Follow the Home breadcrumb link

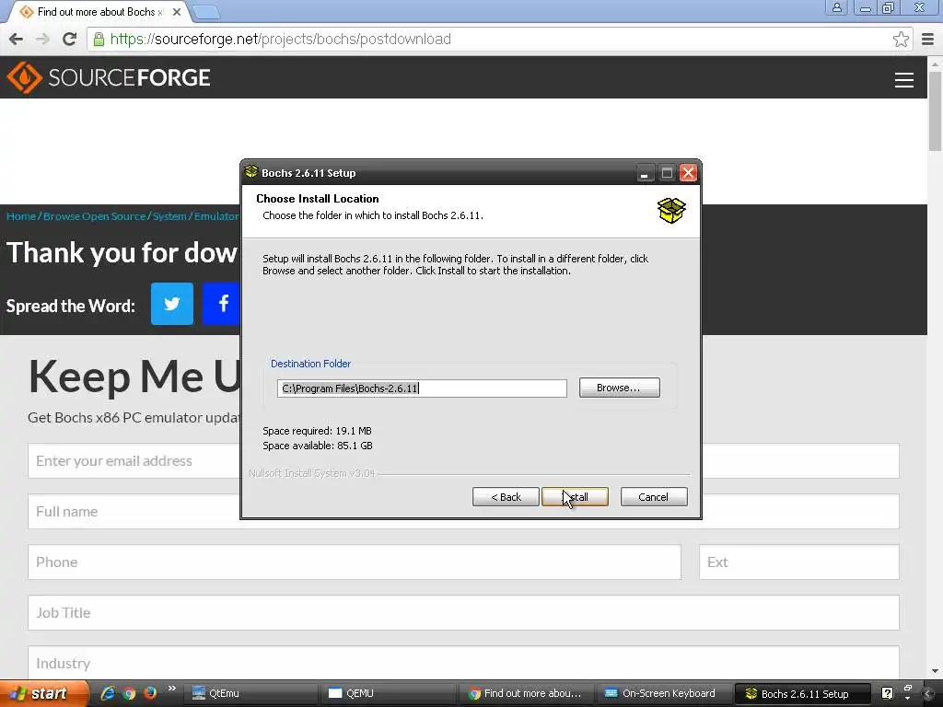coord(21,215)
